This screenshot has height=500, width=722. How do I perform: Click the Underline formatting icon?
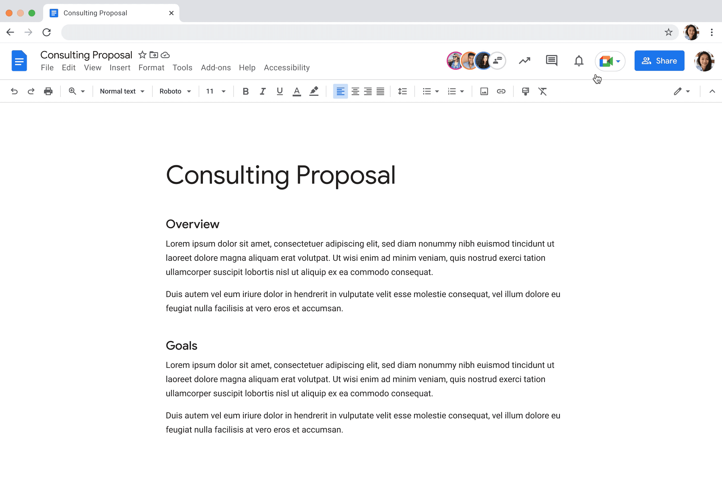[x=280, y=91]
